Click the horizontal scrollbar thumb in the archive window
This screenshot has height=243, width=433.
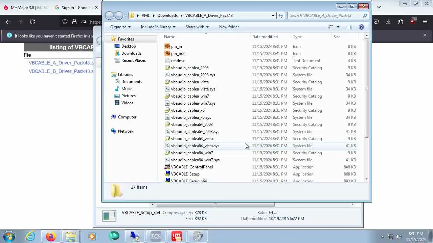point(215,204)
